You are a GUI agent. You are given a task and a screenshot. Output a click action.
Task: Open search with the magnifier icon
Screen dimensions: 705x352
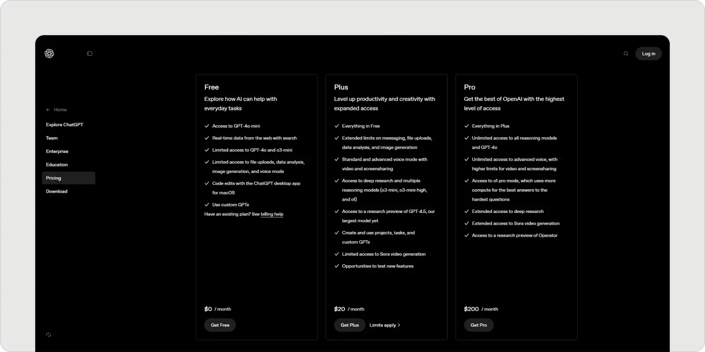click(x=626, y=54)
